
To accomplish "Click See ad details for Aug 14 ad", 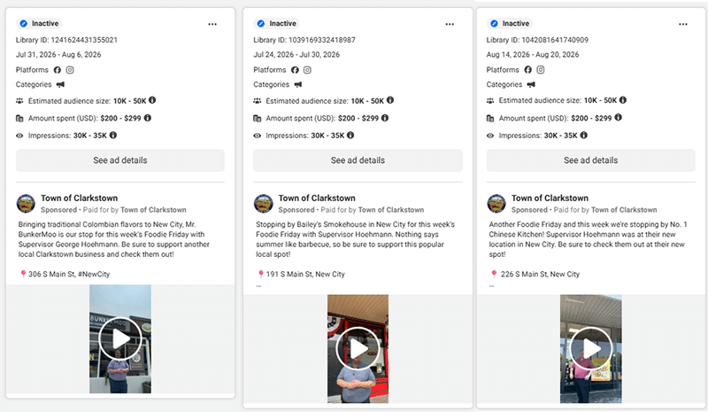I will [x=590, y=160].
